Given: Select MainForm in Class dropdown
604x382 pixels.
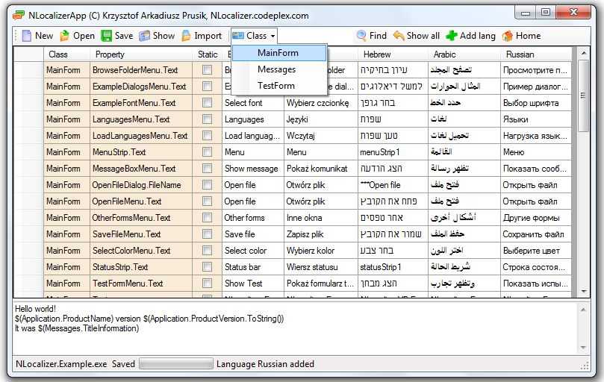Looking at the screenshot, I should tap(279, 53).
